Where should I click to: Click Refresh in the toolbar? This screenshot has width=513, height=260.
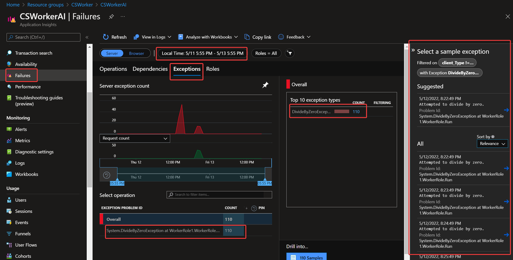point(115,37)
